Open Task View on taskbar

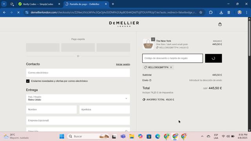114,136
